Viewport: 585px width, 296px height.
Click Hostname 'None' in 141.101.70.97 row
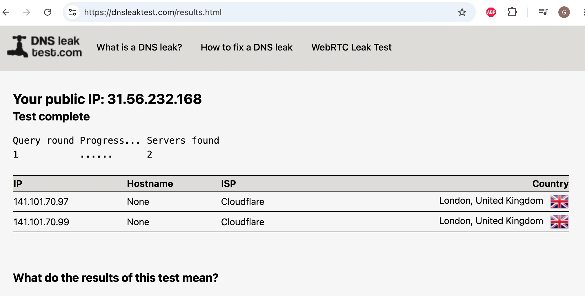tap(138, 202)
